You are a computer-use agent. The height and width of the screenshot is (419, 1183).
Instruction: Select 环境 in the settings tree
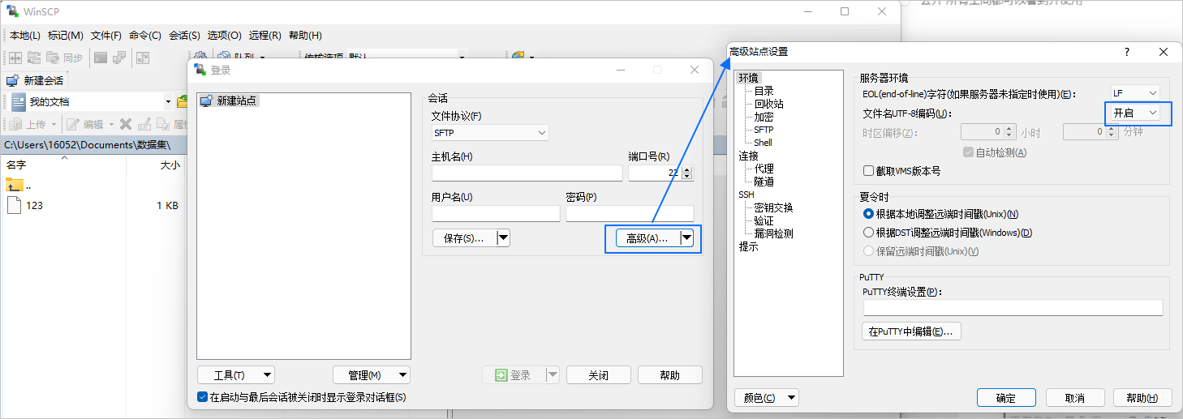coord(748,78)
